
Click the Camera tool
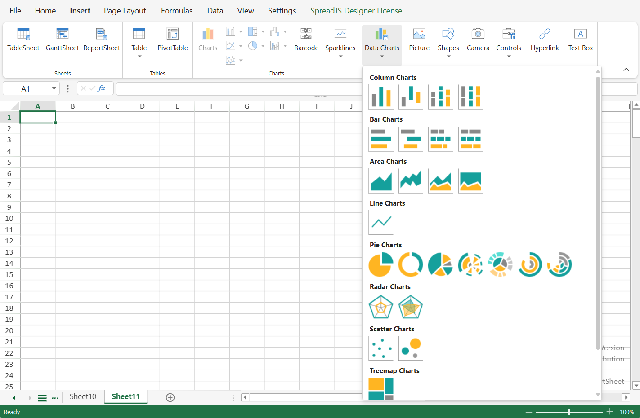(x=478, y=40)
